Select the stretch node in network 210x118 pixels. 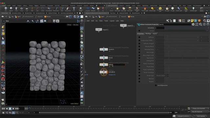(x=104, y=49)
